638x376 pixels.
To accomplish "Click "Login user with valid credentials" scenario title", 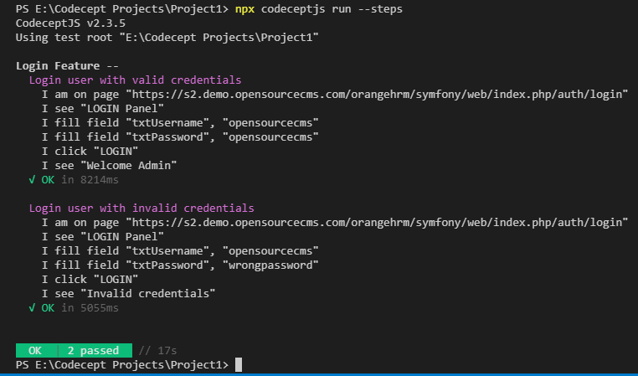I will 135,80.
